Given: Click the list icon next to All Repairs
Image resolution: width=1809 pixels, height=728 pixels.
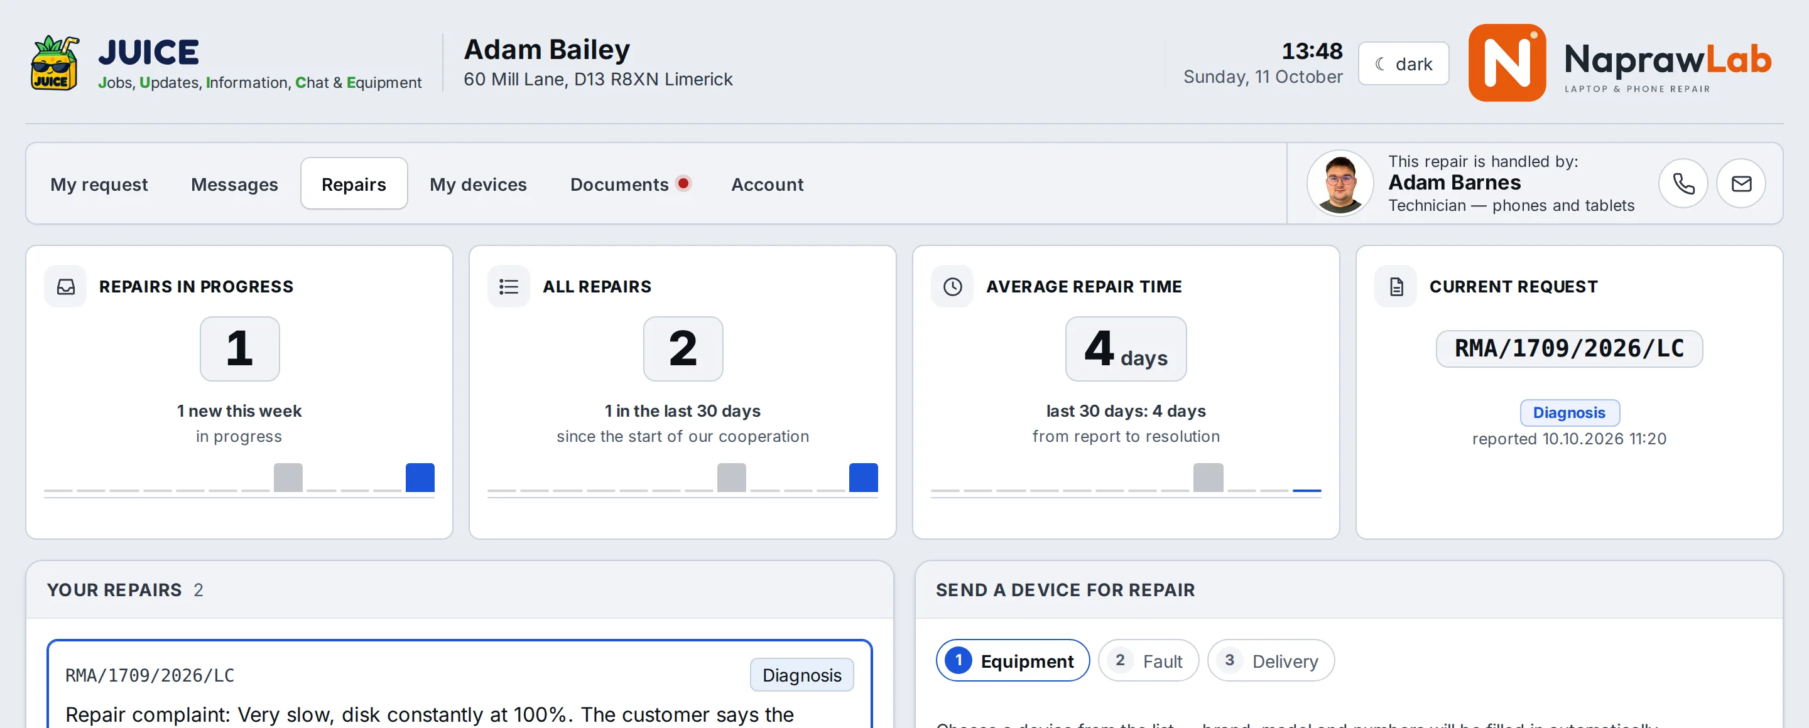Looking at the screenshot, I should click(508, 286).
